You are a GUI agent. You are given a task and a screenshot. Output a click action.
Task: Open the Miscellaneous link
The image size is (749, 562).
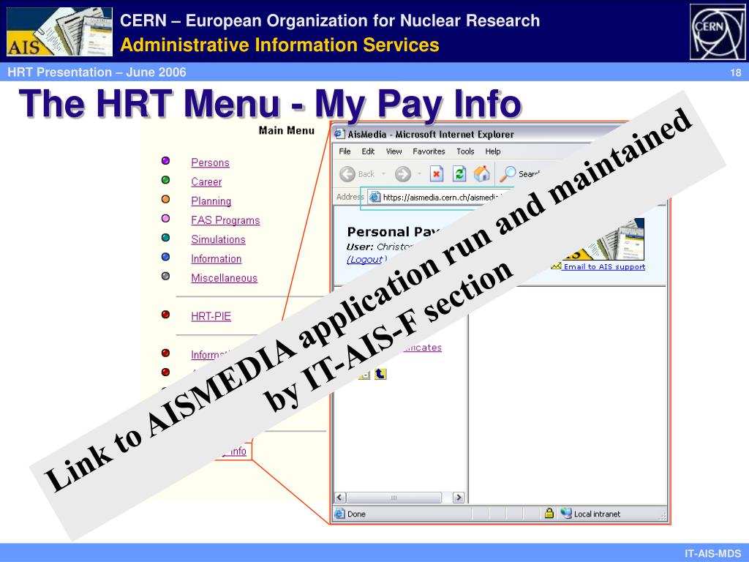coord(224,277)
